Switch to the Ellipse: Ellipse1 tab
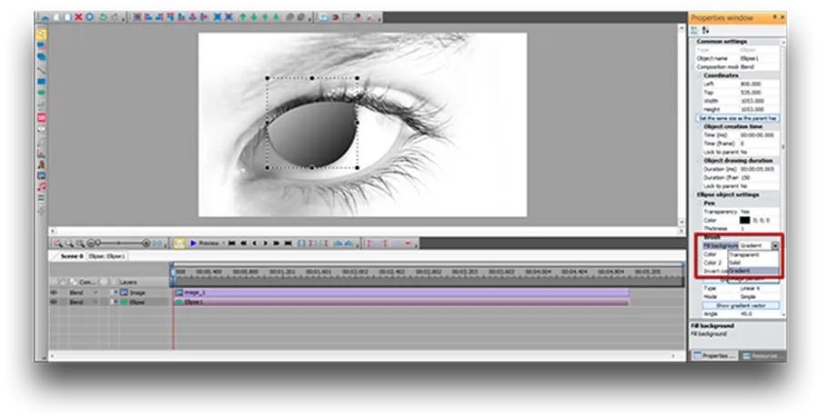Image resolution: width=819 pixels, height=417 pixels. pyautogui.click(x=107, y=256)
